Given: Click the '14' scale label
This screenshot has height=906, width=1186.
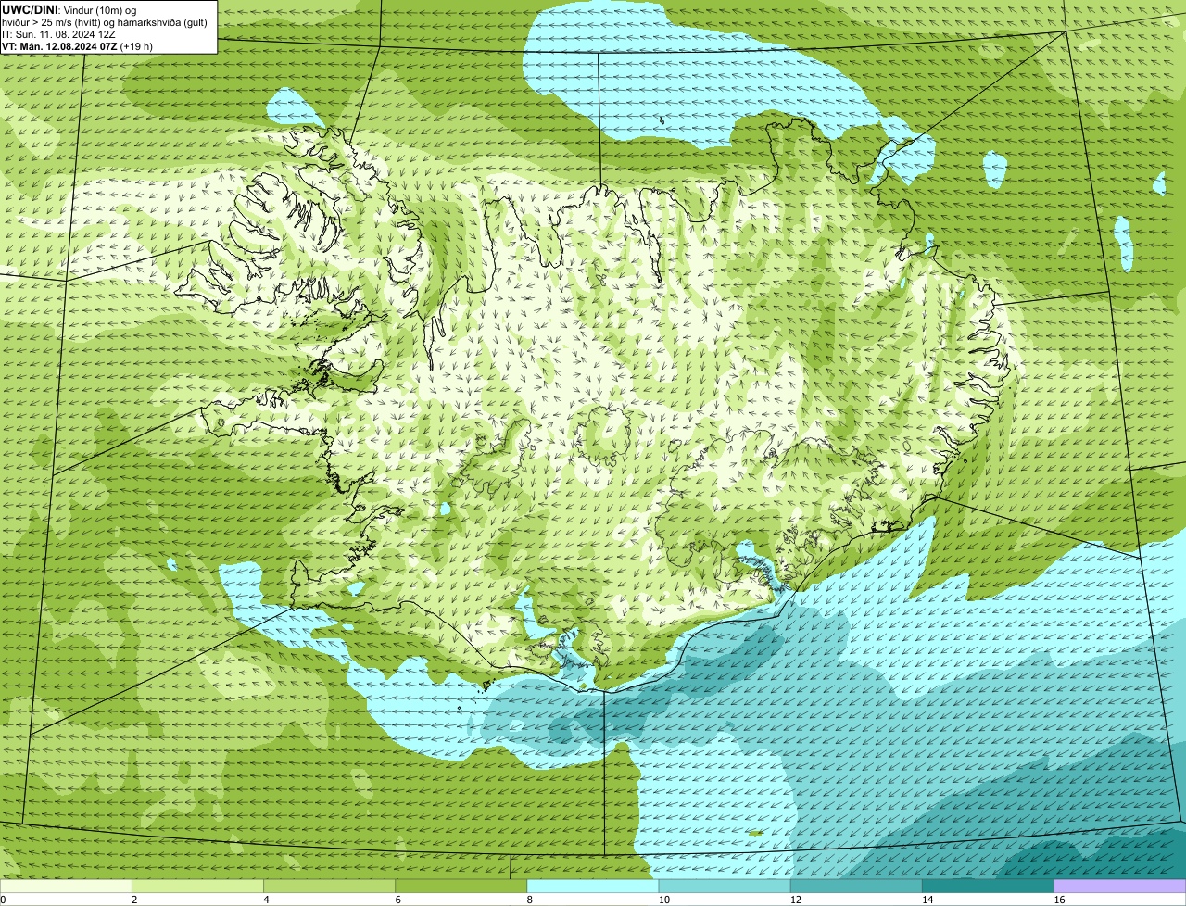Looking at the screenshot, I should (x=927, y=900).
